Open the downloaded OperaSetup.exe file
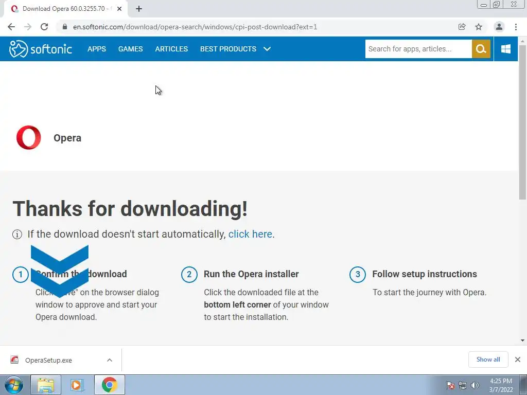Viewport: 527px width, 395px height. [48, 361]
